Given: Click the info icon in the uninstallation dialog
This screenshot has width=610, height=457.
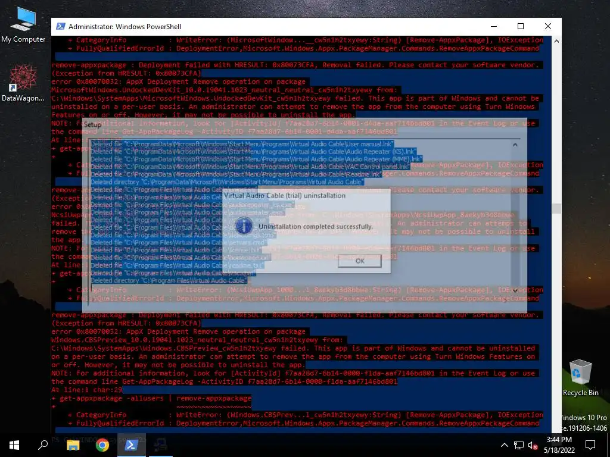Looking at the screenshot, I should point(244,226).
